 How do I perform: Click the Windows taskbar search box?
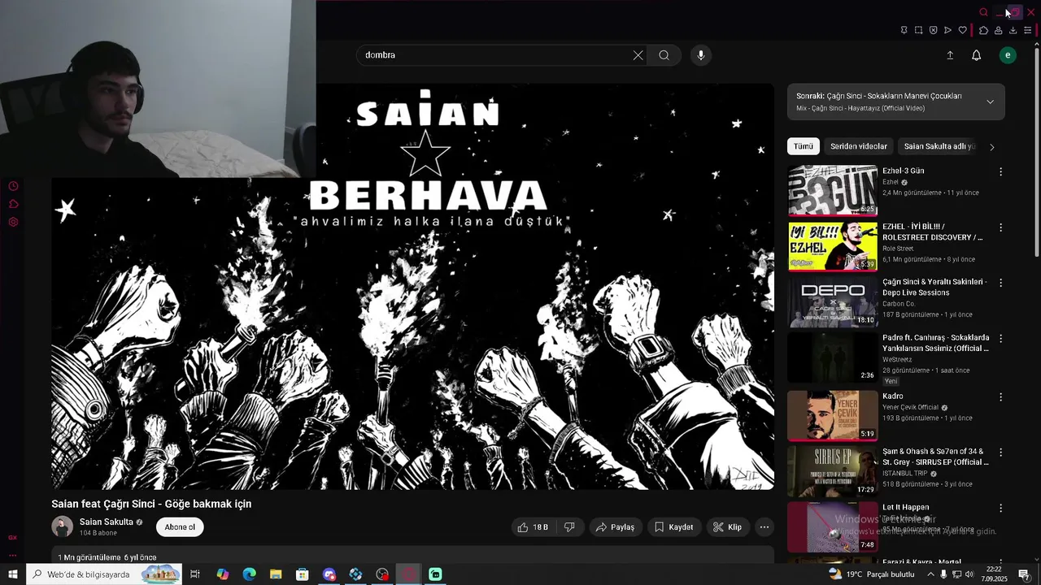tap(104, 574)
